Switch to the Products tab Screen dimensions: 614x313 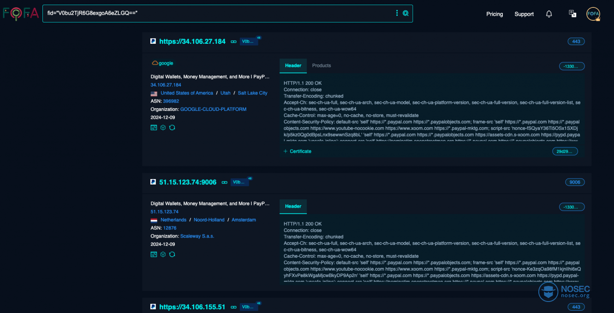tap(322, 65)
